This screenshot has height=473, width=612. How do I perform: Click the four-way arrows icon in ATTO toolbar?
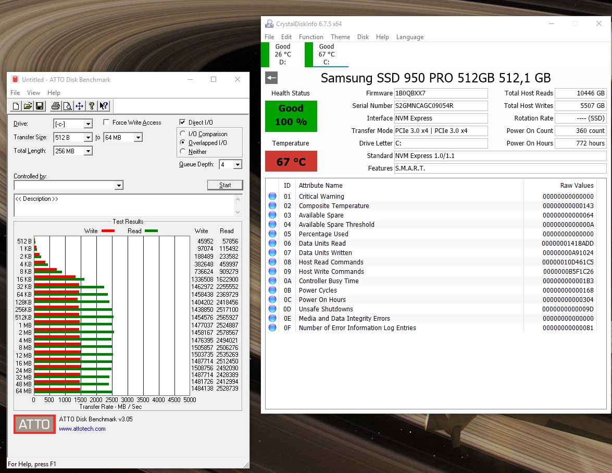pyautogui.click(x=79, y=106)
